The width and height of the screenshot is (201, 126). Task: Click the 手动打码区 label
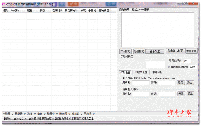coord(127,57)
